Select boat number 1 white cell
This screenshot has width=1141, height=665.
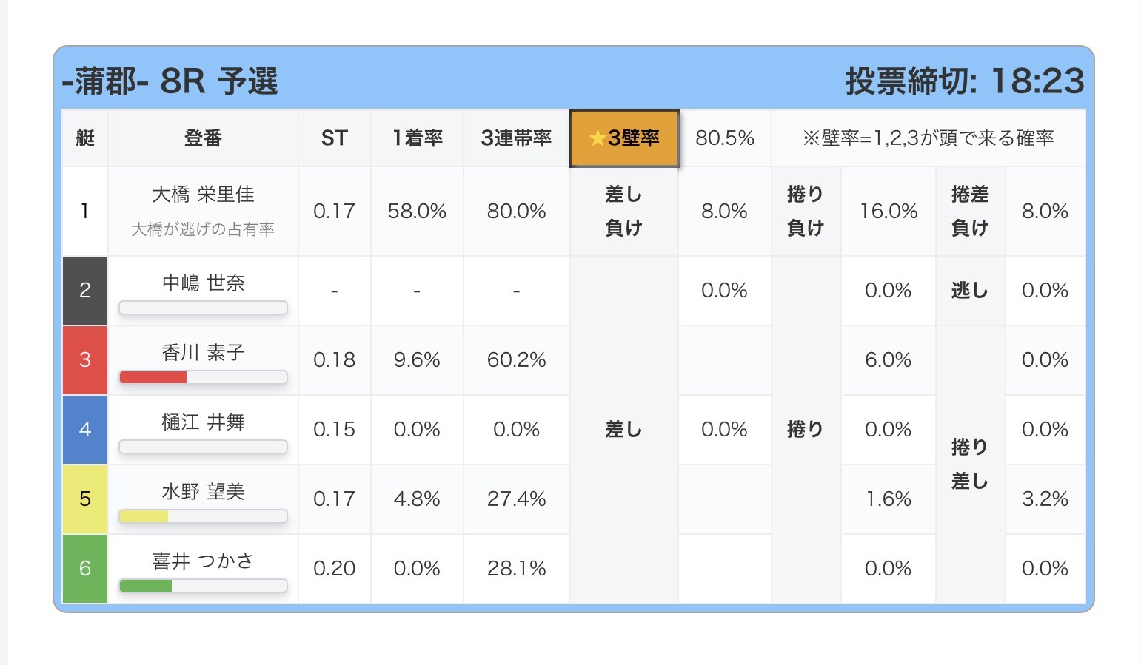(x=85, y=212)
